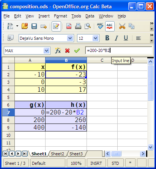The image size is (156, 169).
Task: Click the 100% zoom status field
Action: (76, 163)
